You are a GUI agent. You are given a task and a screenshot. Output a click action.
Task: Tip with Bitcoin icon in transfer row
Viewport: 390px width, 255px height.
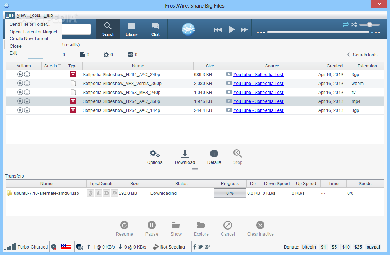91,193
